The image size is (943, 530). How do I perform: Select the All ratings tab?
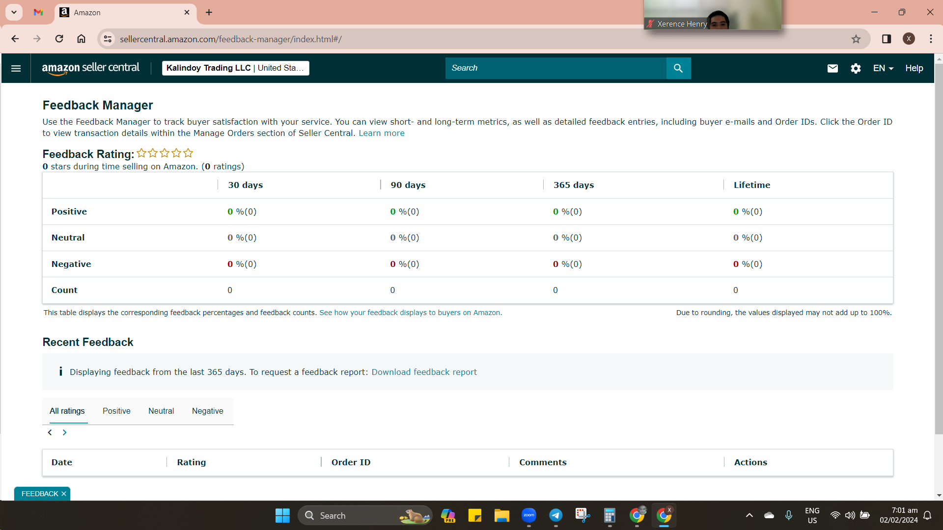coord(67,411)
